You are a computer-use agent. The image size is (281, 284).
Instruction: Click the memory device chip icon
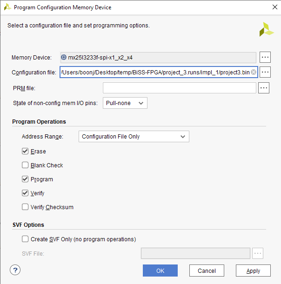[x=64, y=57]
